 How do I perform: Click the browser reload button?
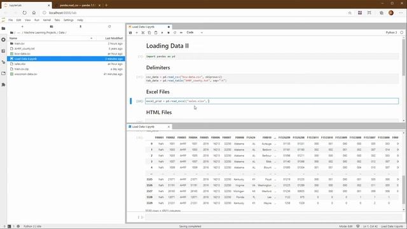coord(24,13)
